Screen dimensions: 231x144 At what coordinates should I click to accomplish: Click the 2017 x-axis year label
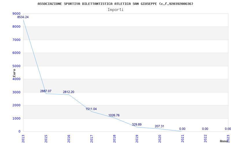tap(92, 139)
